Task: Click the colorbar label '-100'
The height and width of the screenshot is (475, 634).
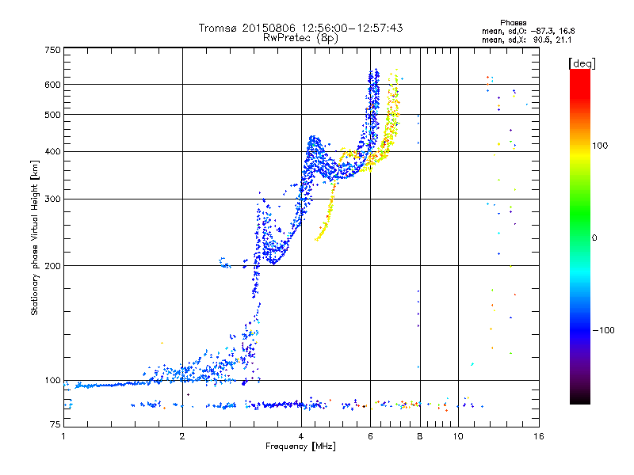Action: (603, 330)
